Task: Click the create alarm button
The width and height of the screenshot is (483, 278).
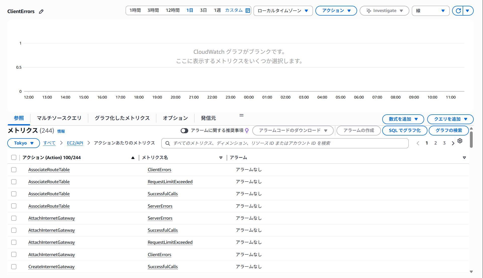Action: click(359, 130)
